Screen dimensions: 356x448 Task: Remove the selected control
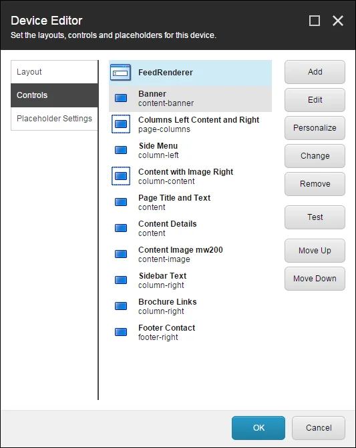[315, 184]
